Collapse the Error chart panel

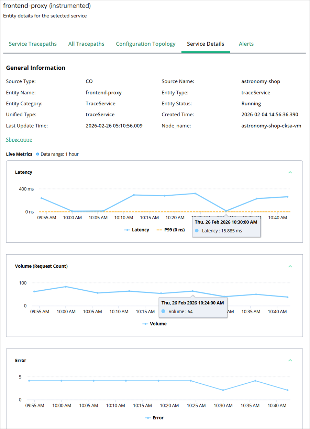click(290, 360)
